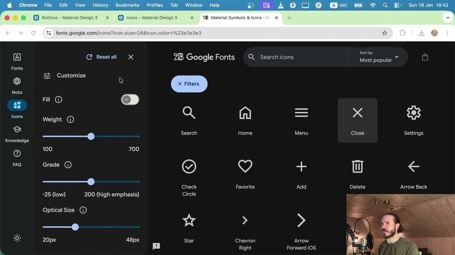Close the Customize panel
455x255 pixels.
pos(131,57)
